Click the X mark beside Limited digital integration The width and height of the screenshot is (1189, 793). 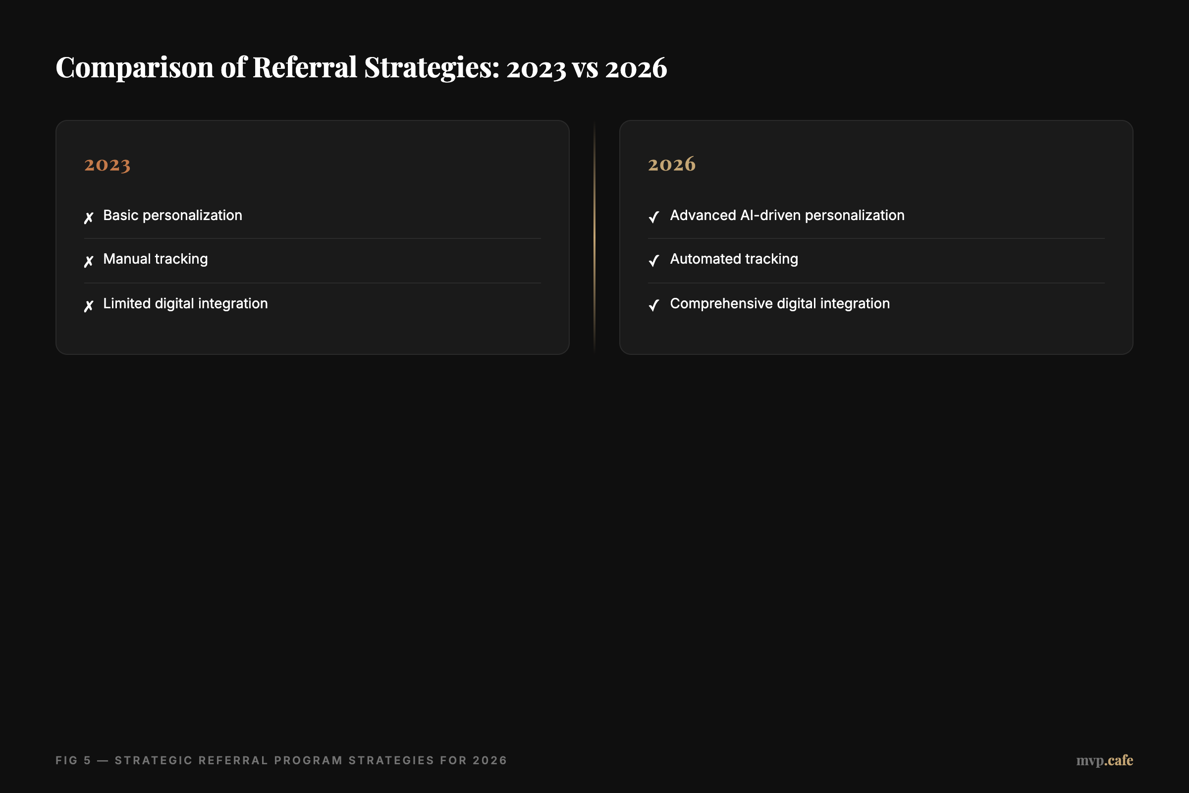pyautogui.click(x=89, y=306)
